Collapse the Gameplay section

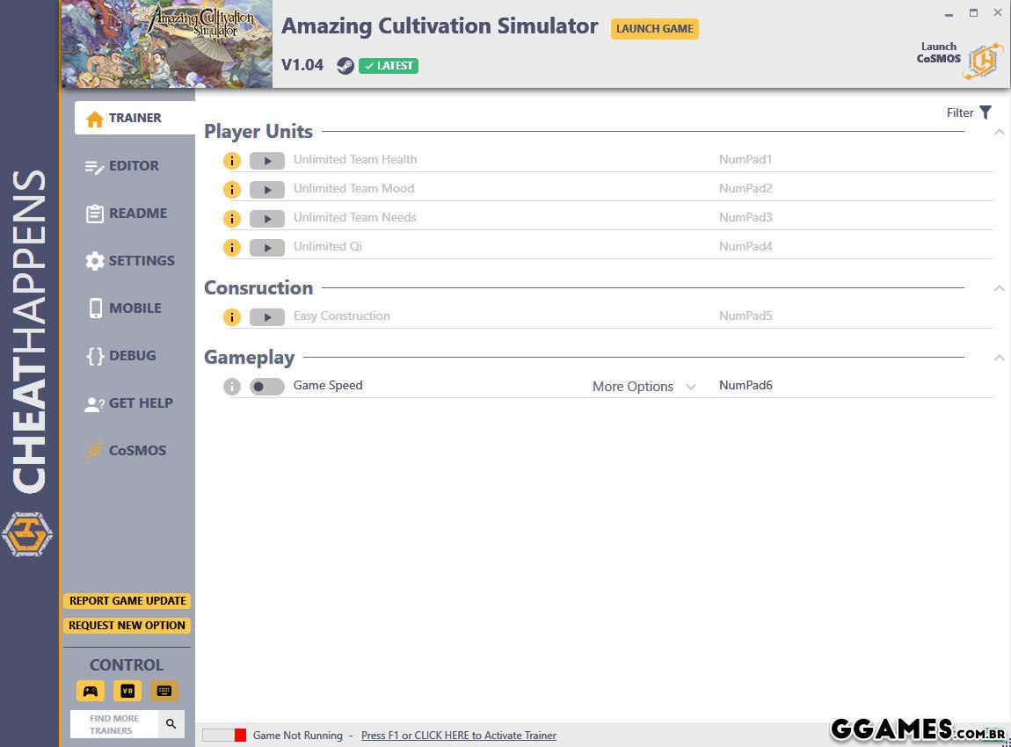999,358
